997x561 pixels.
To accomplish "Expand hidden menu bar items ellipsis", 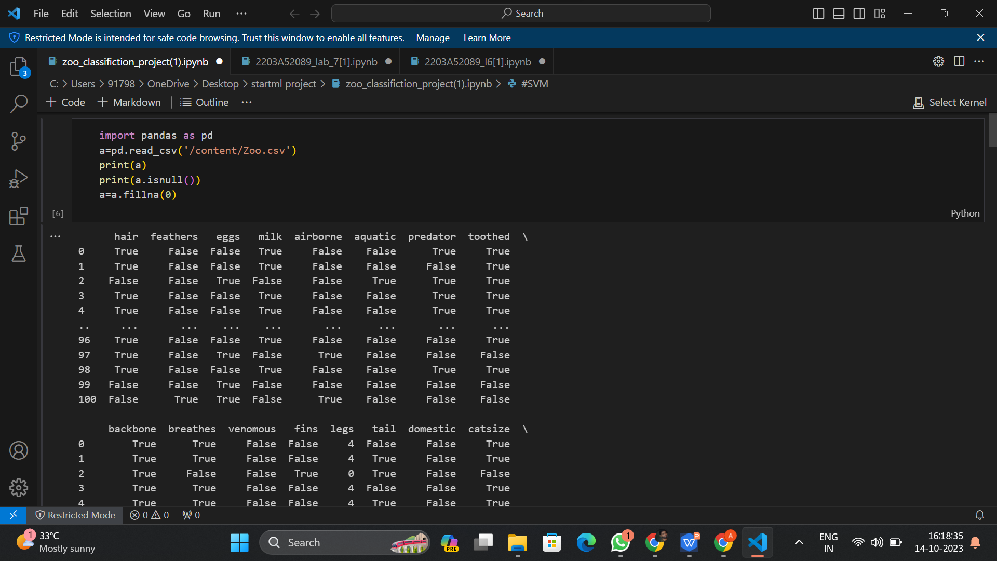I will point(241,14).
